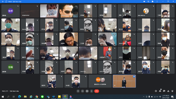Switch to the Google Meet taskbar icon
176x99 pixels.
point(65,97)
